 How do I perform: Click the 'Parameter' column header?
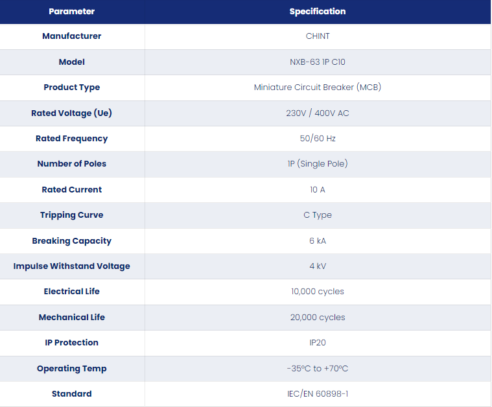[x=71, y=12]
